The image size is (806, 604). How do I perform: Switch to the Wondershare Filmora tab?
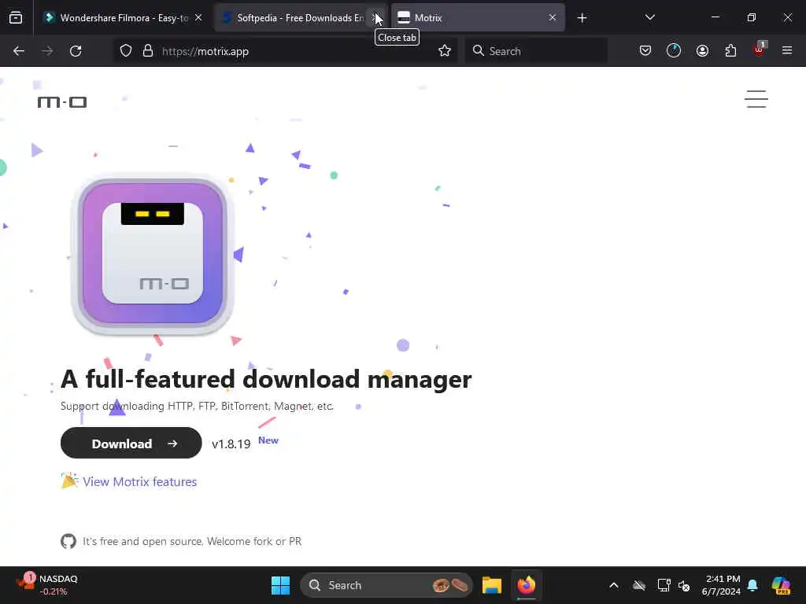122,18
